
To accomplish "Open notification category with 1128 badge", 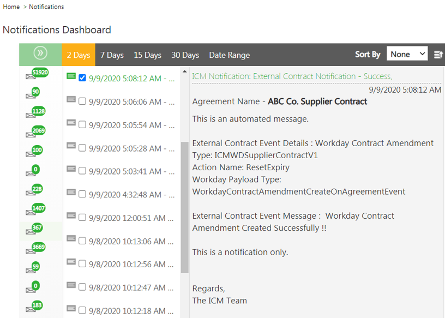I will click(x=35, y=112).
